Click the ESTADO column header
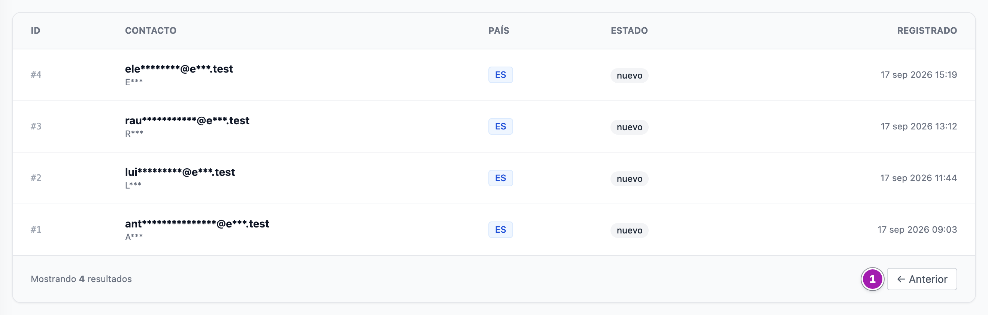This screenshot has height=315, width=988. [629, 31]
